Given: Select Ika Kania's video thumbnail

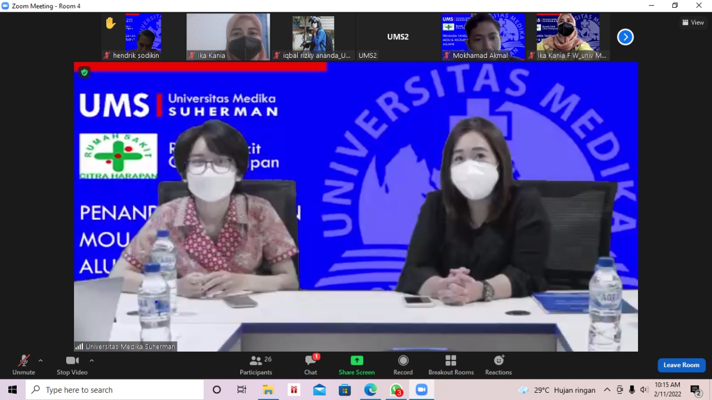Looking at the screenshot, I should click(x=228, y=37).
